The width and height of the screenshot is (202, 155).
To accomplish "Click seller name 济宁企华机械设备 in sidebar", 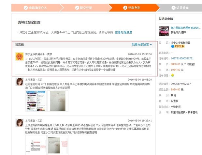I will click(x=180, y=43).
